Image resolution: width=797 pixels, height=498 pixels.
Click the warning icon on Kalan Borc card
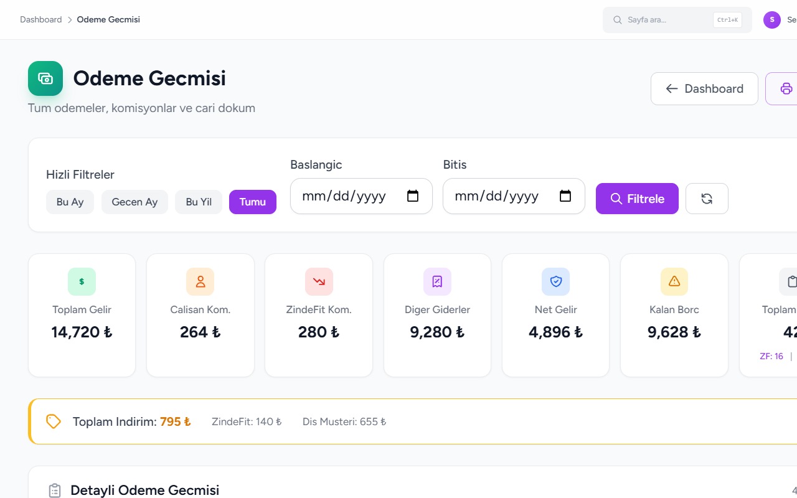(x=674, y=281)
